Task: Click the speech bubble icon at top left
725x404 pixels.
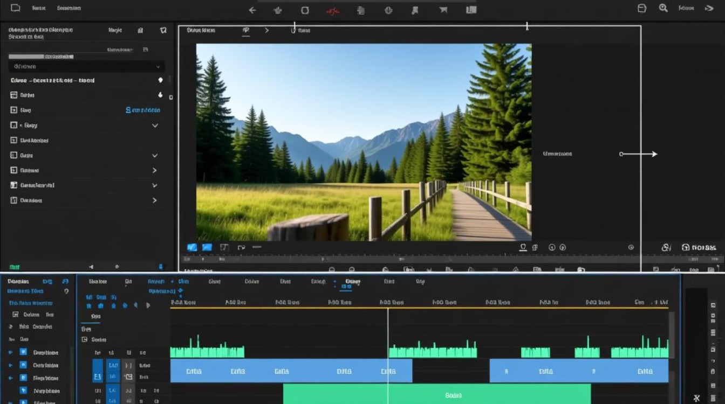Action: point(16,8)
